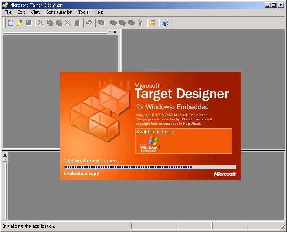Click the yellow notes list icon
This screenshot has width=287, height=232.
152,23
